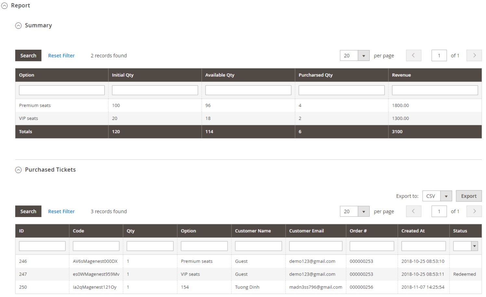This screenshot has height=297, width=486.
Task: Collapse the Summary section
Action: click(x=19, y=26)
